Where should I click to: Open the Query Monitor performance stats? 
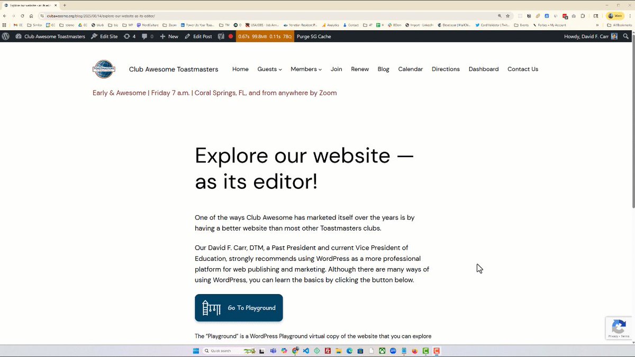[265, 36]
